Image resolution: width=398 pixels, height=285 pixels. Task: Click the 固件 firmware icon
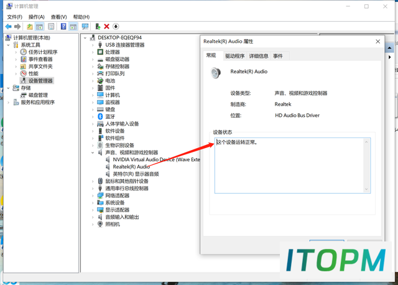(100, 88)
